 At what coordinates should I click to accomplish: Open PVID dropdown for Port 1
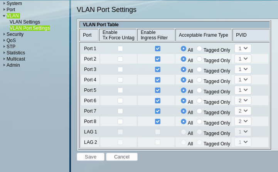pyautogui.click(x=243, y=48)
